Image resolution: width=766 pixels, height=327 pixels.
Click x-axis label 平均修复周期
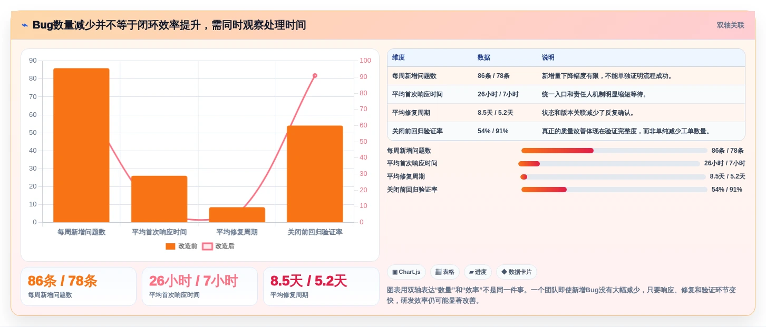[x=237, y=232]
